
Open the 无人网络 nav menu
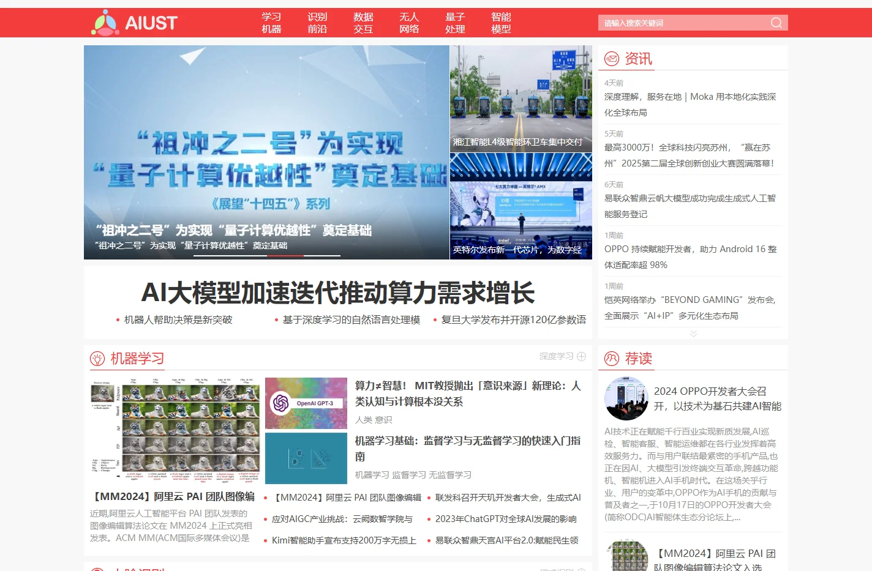[409, 23]
